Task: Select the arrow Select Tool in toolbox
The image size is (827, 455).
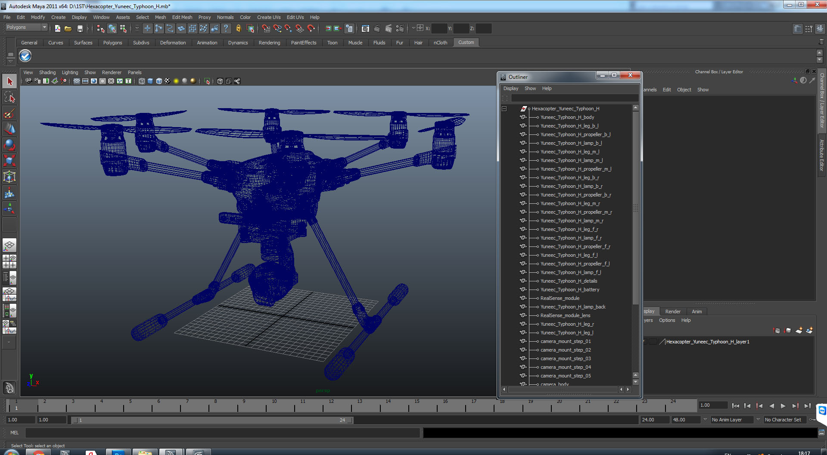Action: click(x=9, y=81)
